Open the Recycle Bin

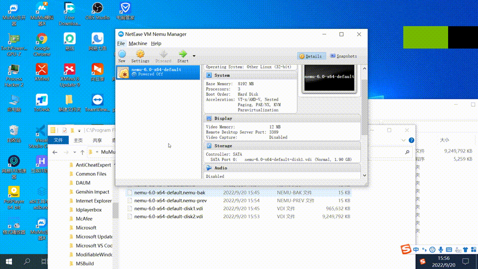tap(14, 134)
